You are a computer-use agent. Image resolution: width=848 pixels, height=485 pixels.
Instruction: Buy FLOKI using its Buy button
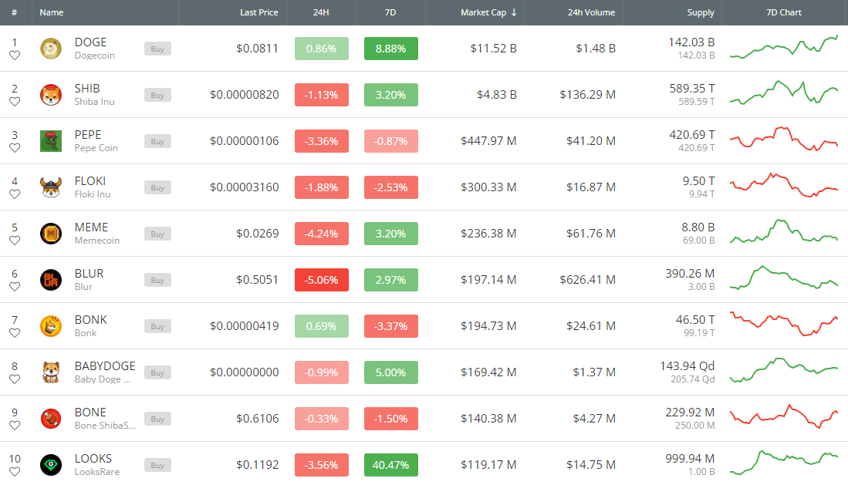[x=157, y=187]
